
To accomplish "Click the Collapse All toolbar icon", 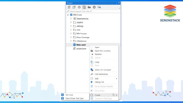I will [74, 7].
